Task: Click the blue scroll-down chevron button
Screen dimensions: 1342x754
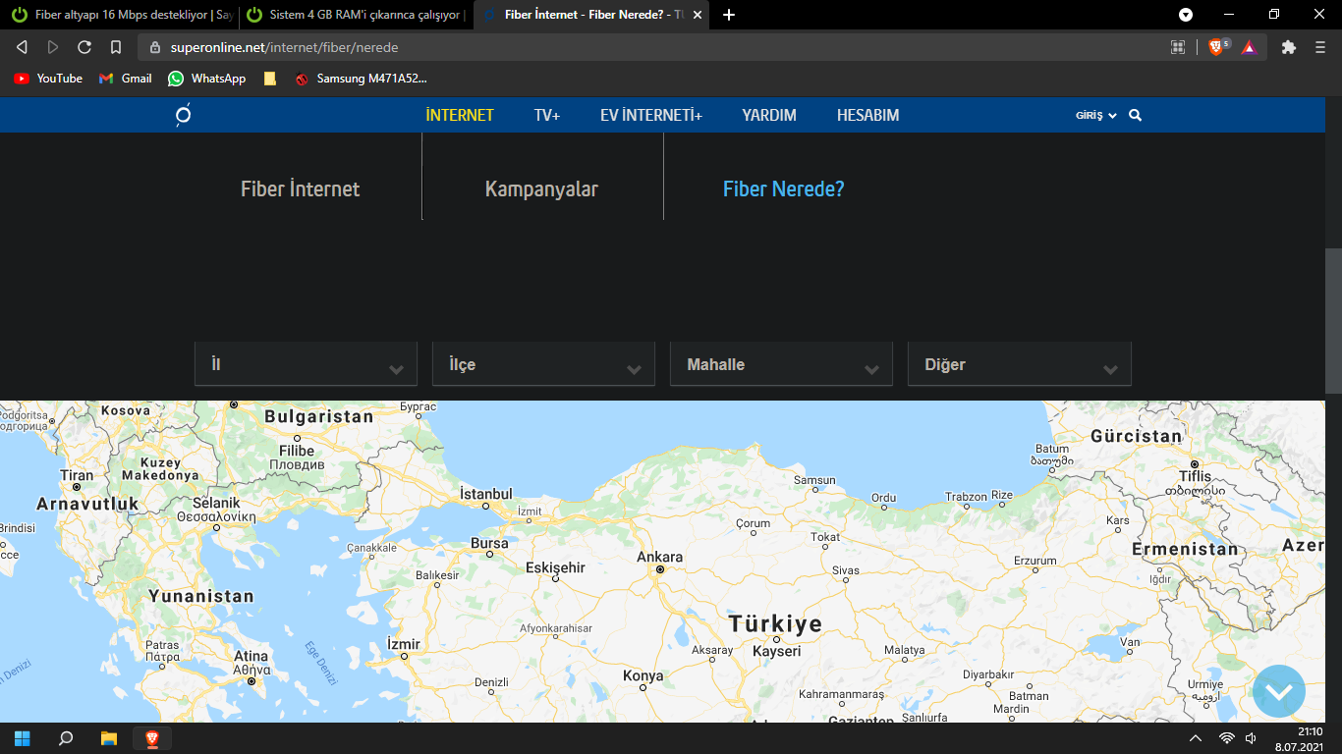Action: pyautogui.click(x=1279, y=691)
